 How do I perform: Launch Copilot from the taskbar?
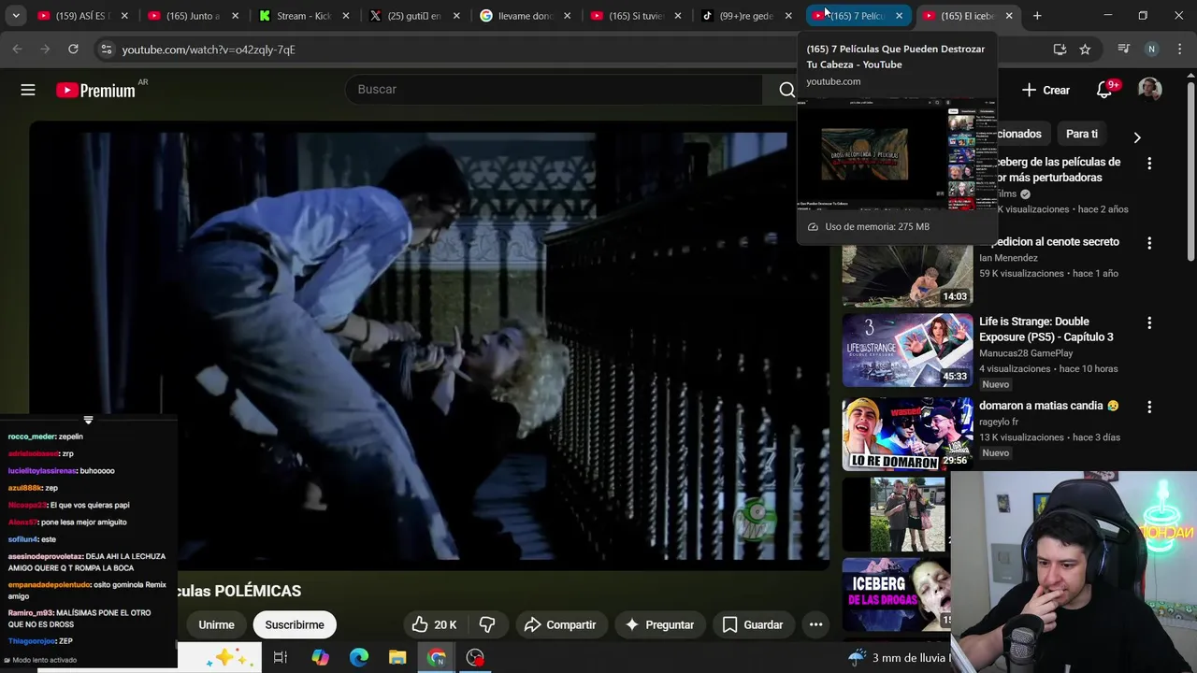pyautogui.click(x=320, y=658)
